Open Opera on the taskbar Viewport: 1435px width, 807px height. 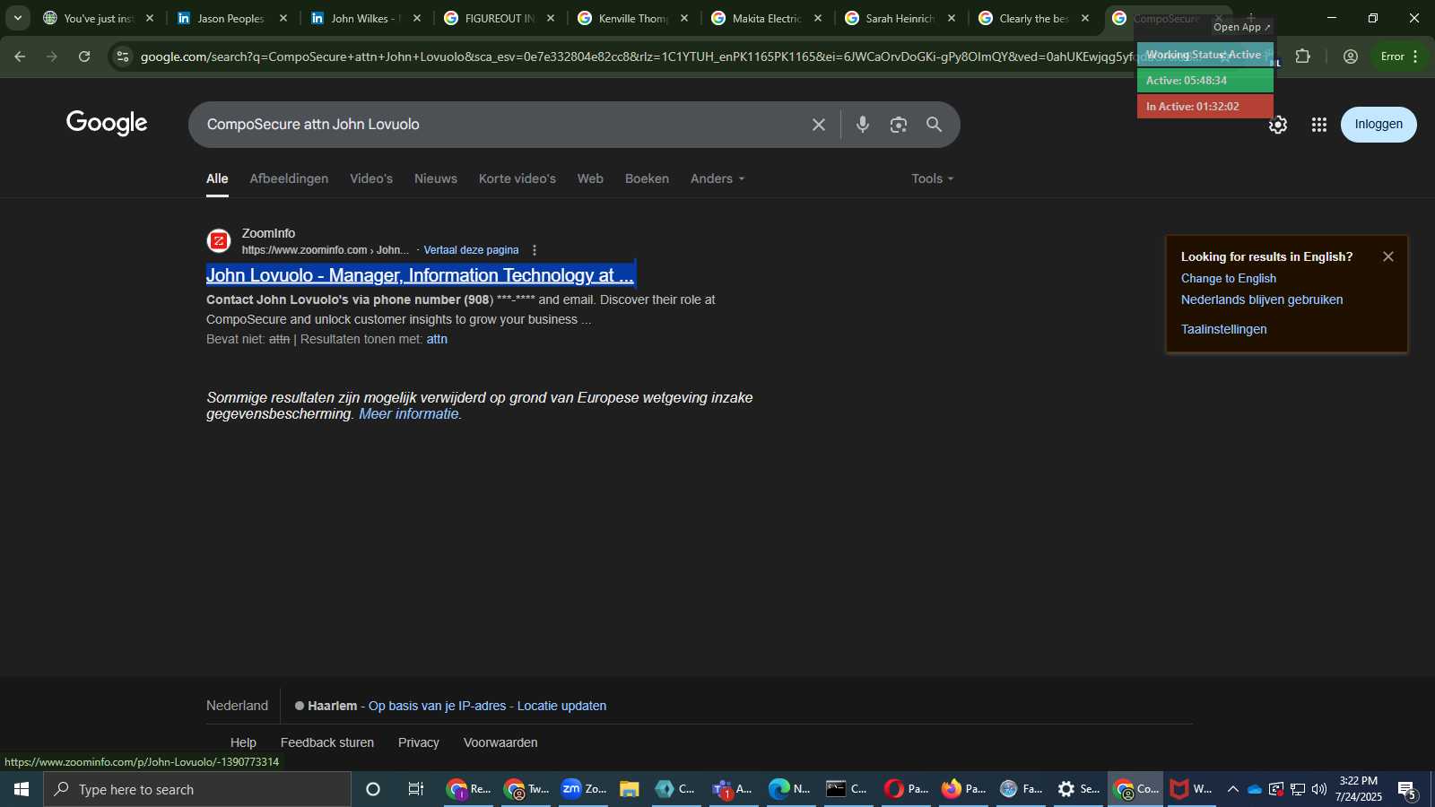(906, 789)
